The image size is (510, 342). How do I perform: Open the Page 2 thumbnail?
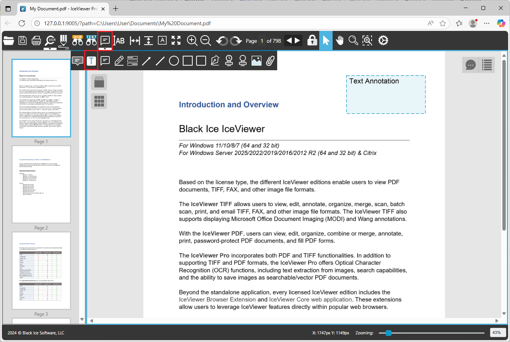[41, 184]
